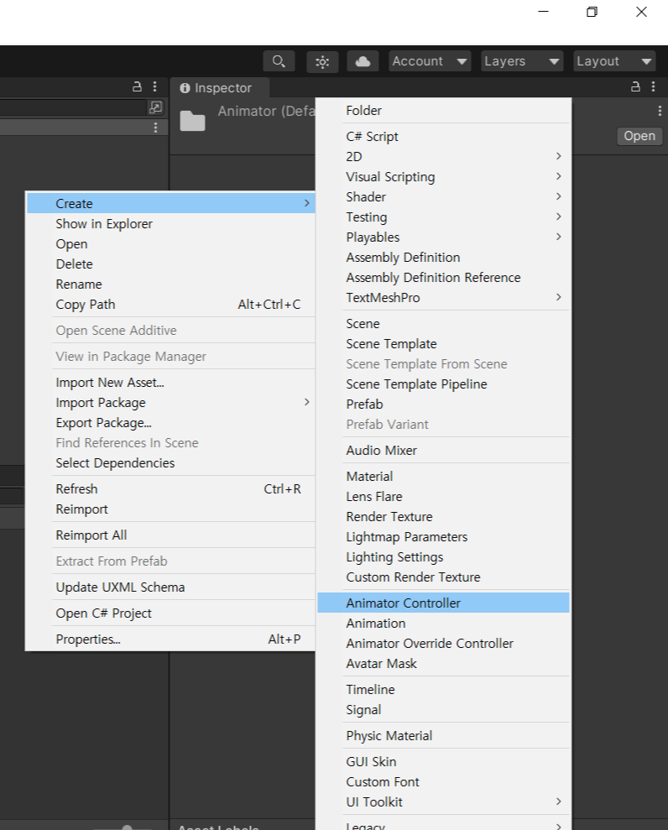Choose Delete from context menu
Viewport: 668px width, 830px height.
click(171, 264)
